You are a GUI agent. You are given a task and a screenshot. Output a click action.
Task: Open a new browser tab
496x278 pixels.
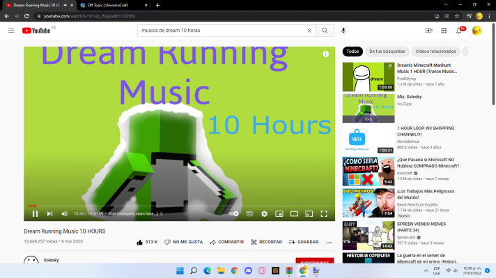[x=157, y=5]
